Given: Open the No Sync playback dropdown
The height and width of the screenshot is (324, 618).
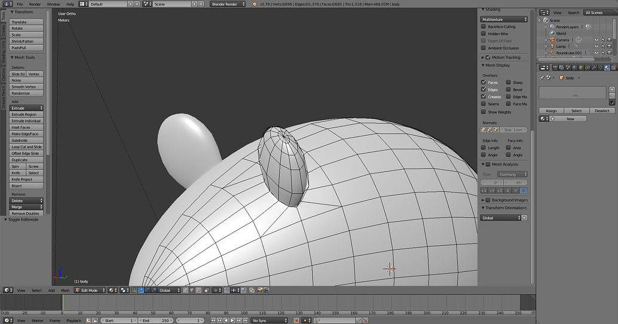Looking at the screenshot, I should click(269, 320).
